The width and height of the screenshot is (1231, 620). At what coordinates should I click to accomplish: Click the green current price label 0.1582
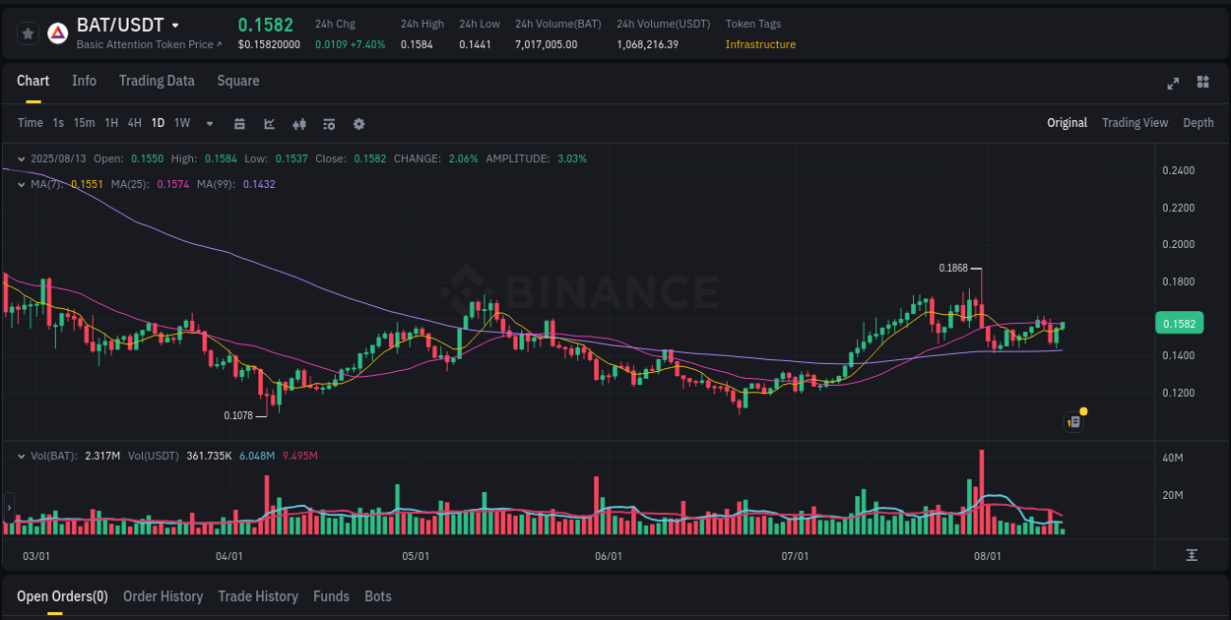click(1180, 323)
